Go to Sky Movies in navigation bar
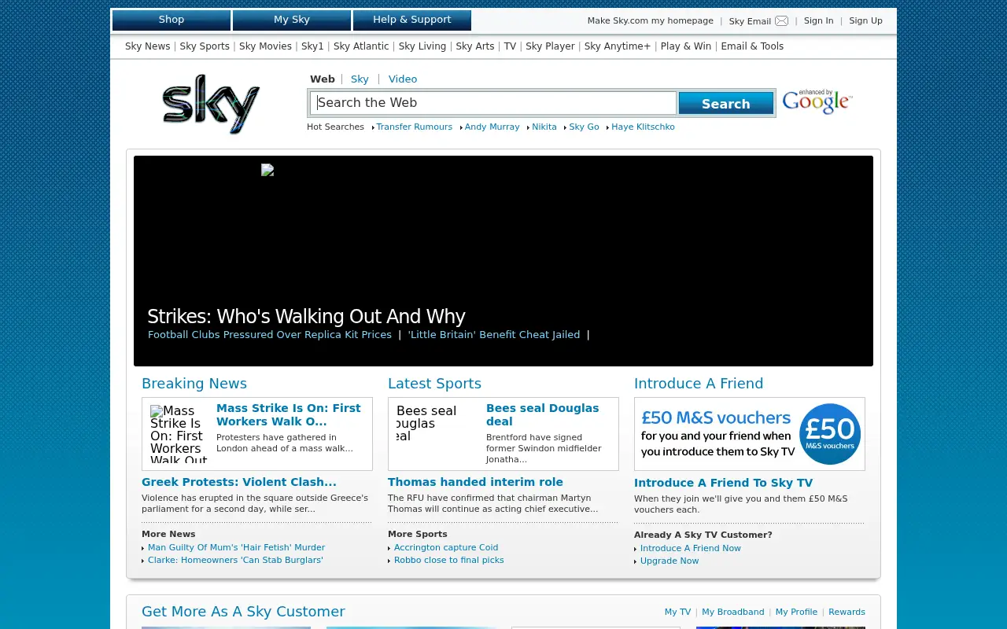This screenshot has width=1007, height=629. [265, 46]
